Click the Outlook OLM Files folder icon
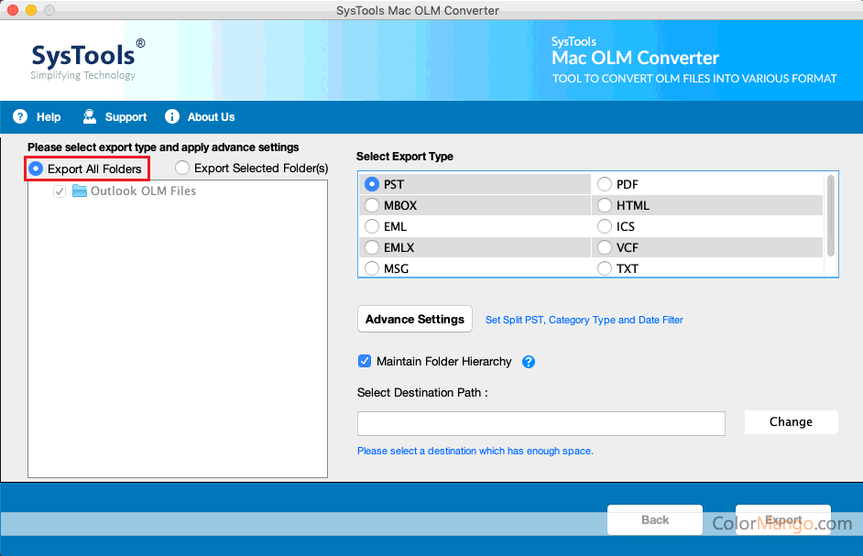Image resolution: width=863 pixels, height=556 pixels. [x=80, y=191]
